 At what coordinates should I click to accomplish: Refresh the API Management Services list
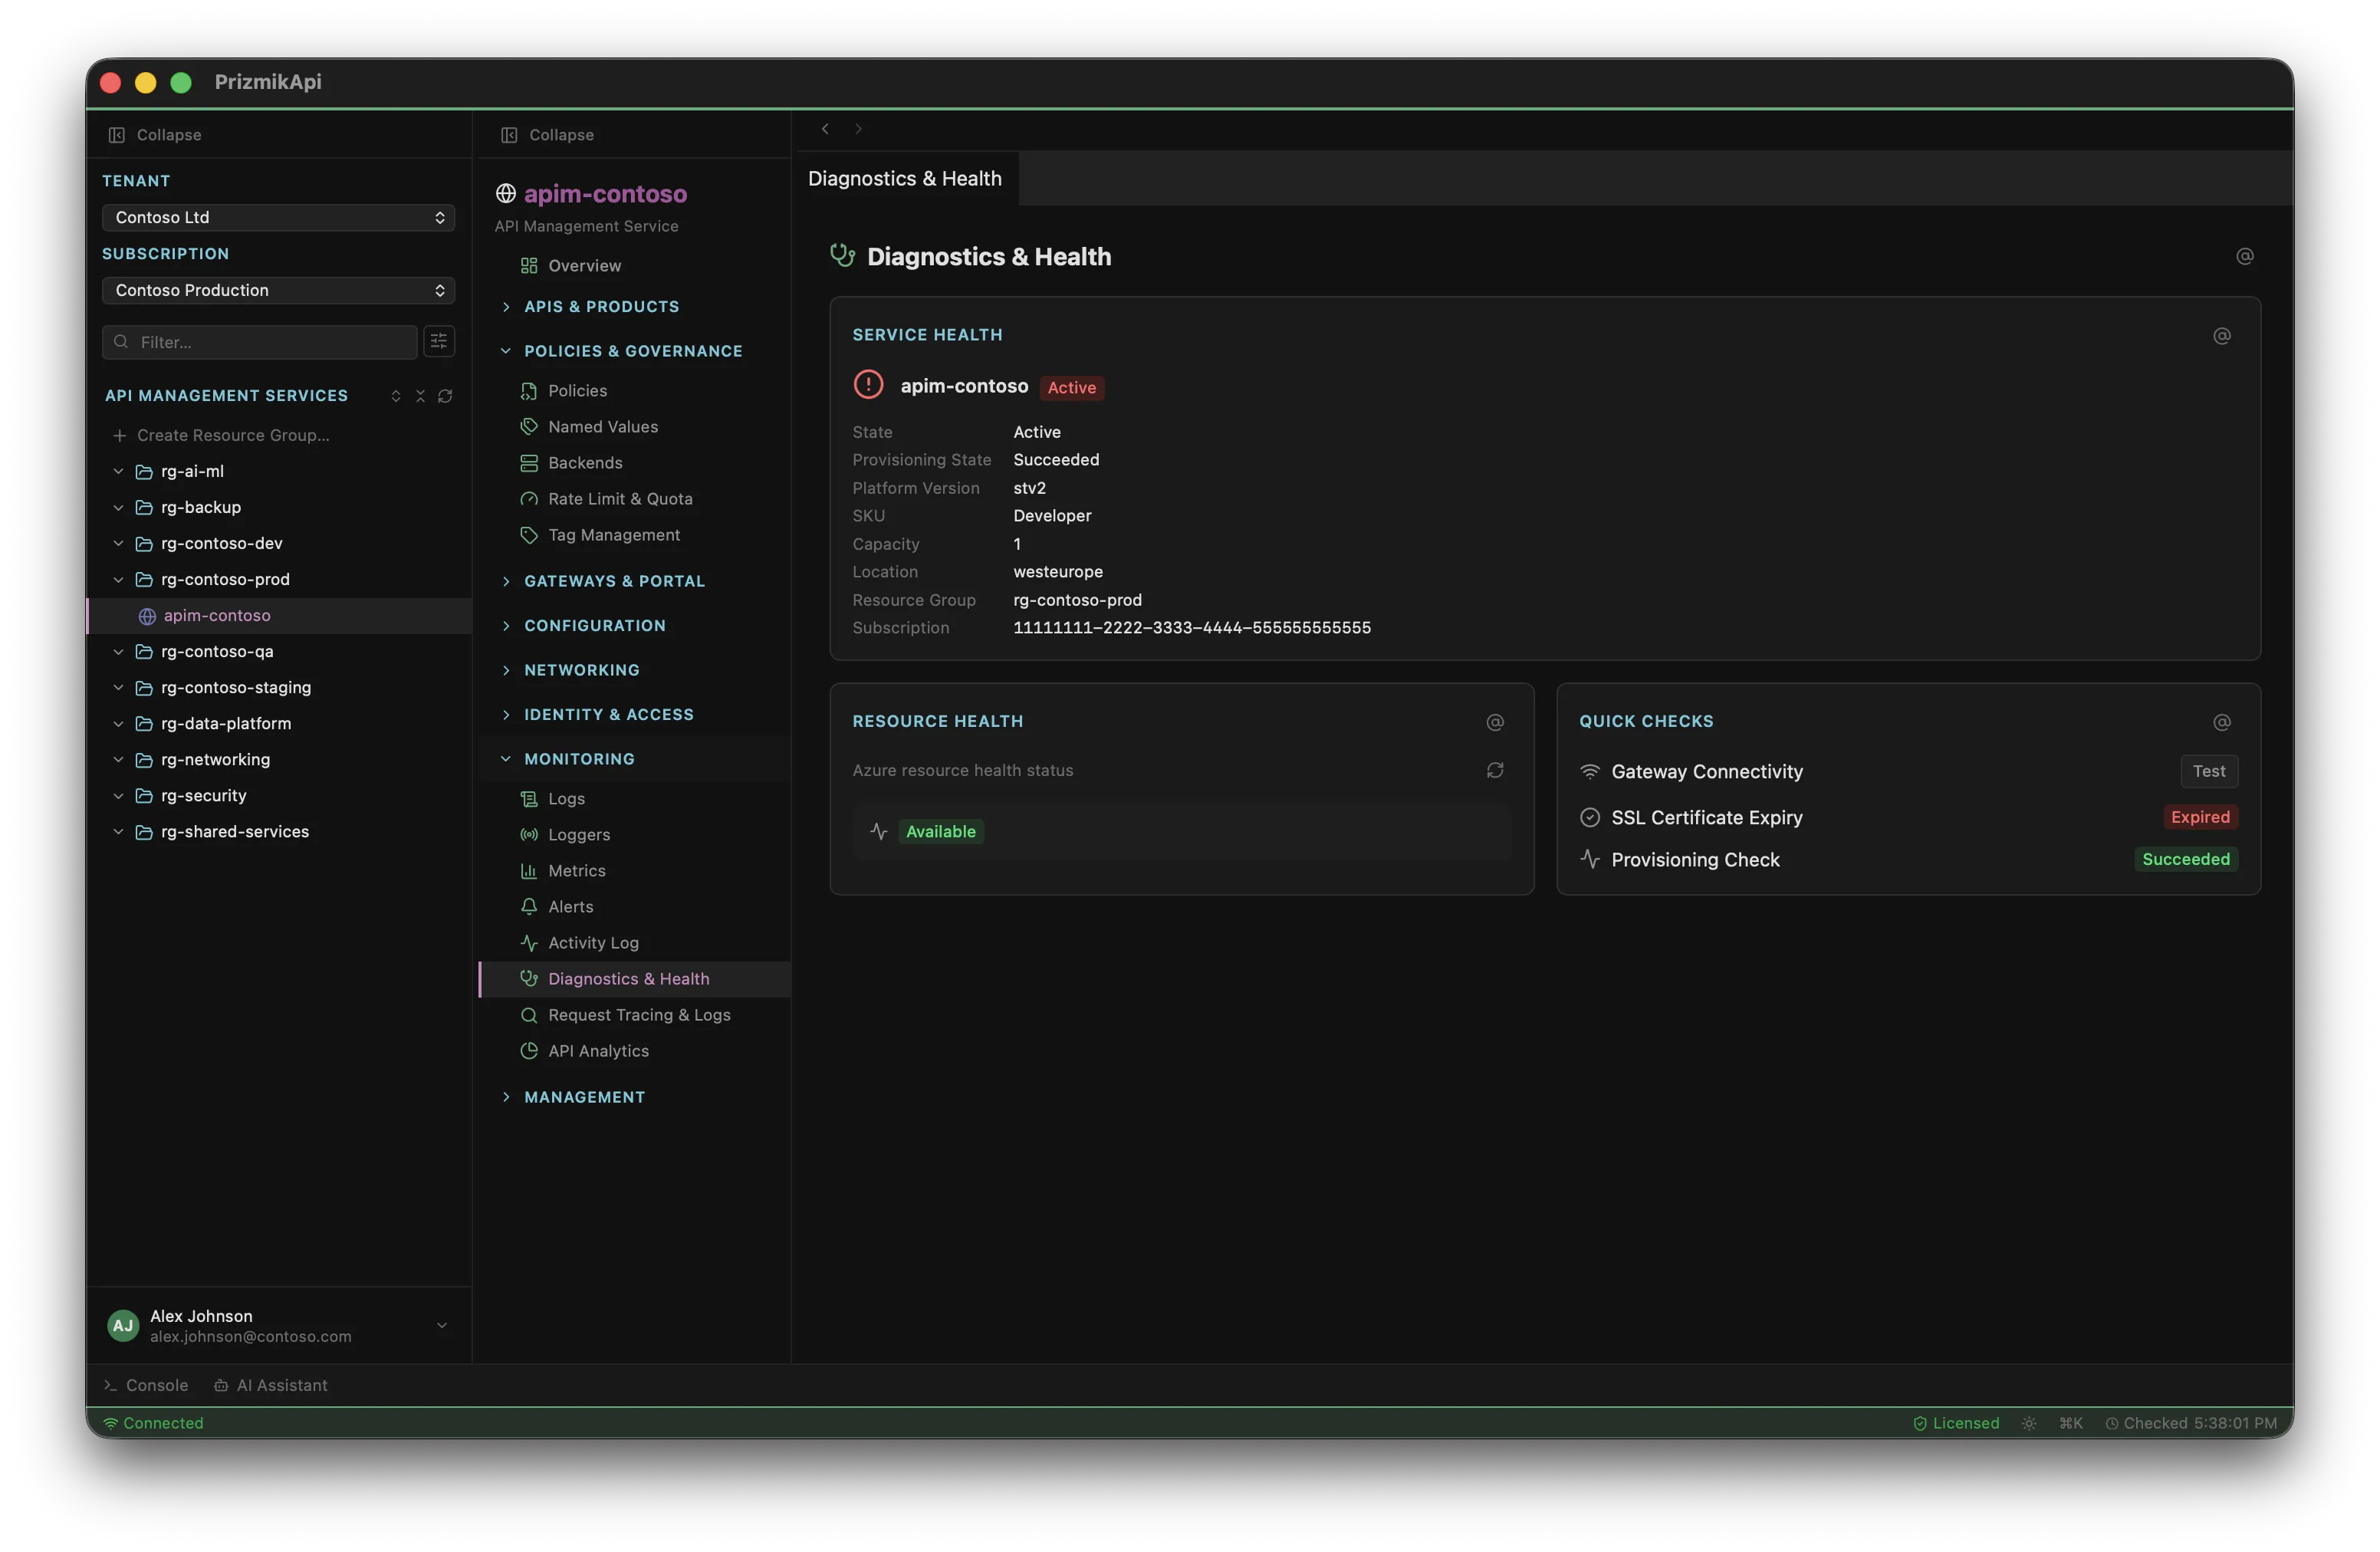(x=445, y=396)
